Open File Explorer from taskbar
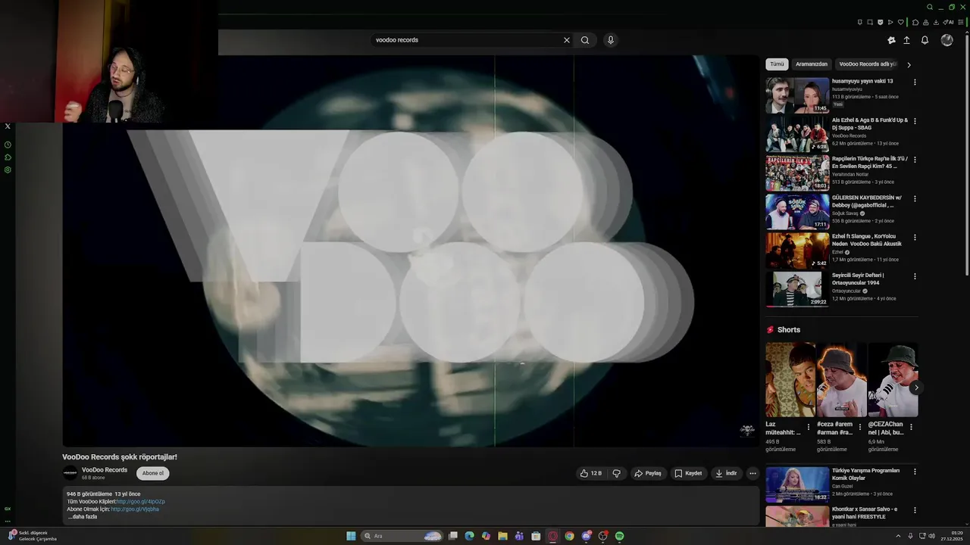This screenshot has height=545, width=970. tap(502, 536)
